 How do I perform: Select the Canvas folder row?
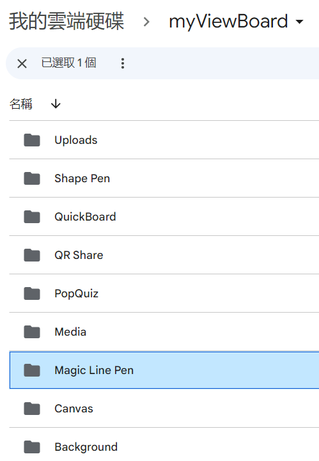coord(164,409)
